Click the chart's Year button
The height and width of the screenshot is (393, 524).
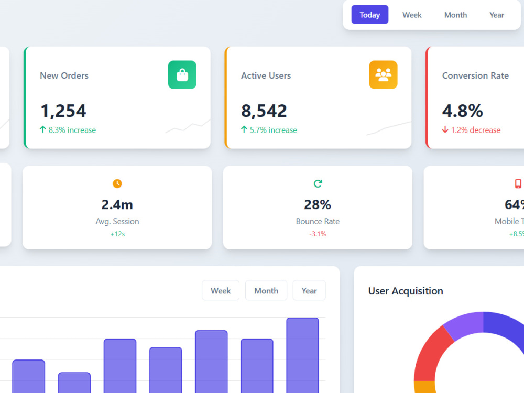(x=309, y=290)
